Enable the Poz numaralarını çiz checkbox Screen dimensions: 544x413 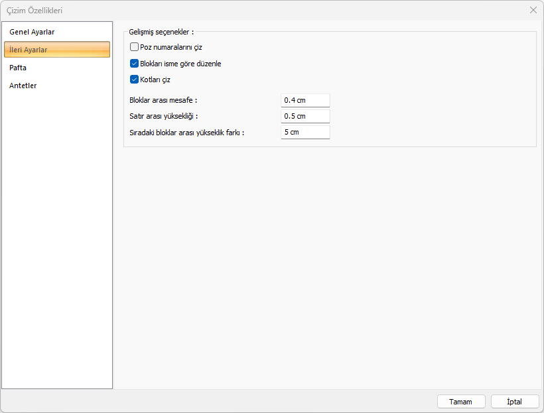pyautogui.click(x=135, y=47)
